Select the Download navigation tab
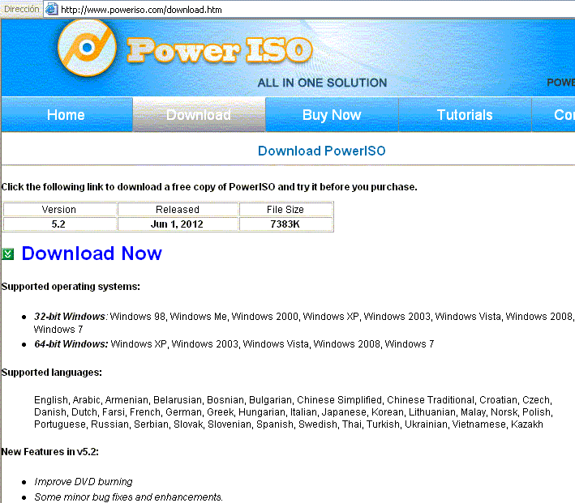This screenshot has height=503, width=575. click(199, 115)
